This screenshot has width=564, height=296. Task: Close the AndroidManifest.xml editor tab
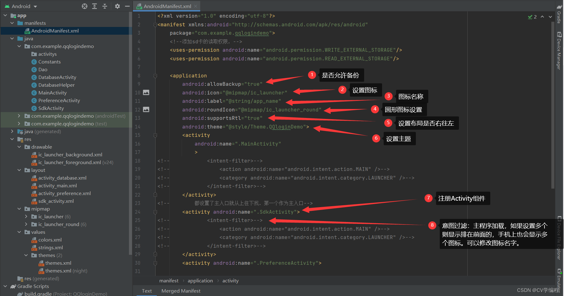coord(196,6)
